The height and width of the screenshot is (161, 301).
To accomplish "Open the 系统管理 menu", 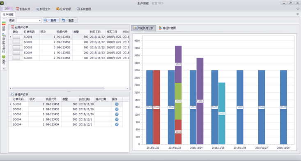I will pyautogui.click(x=84, y=9).
